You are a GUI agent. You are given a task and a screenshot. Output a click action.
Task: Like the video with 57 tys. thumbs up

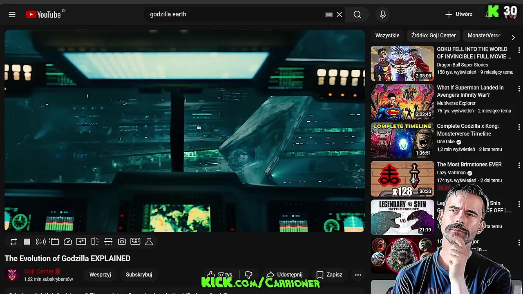click(x=220, y=275)
